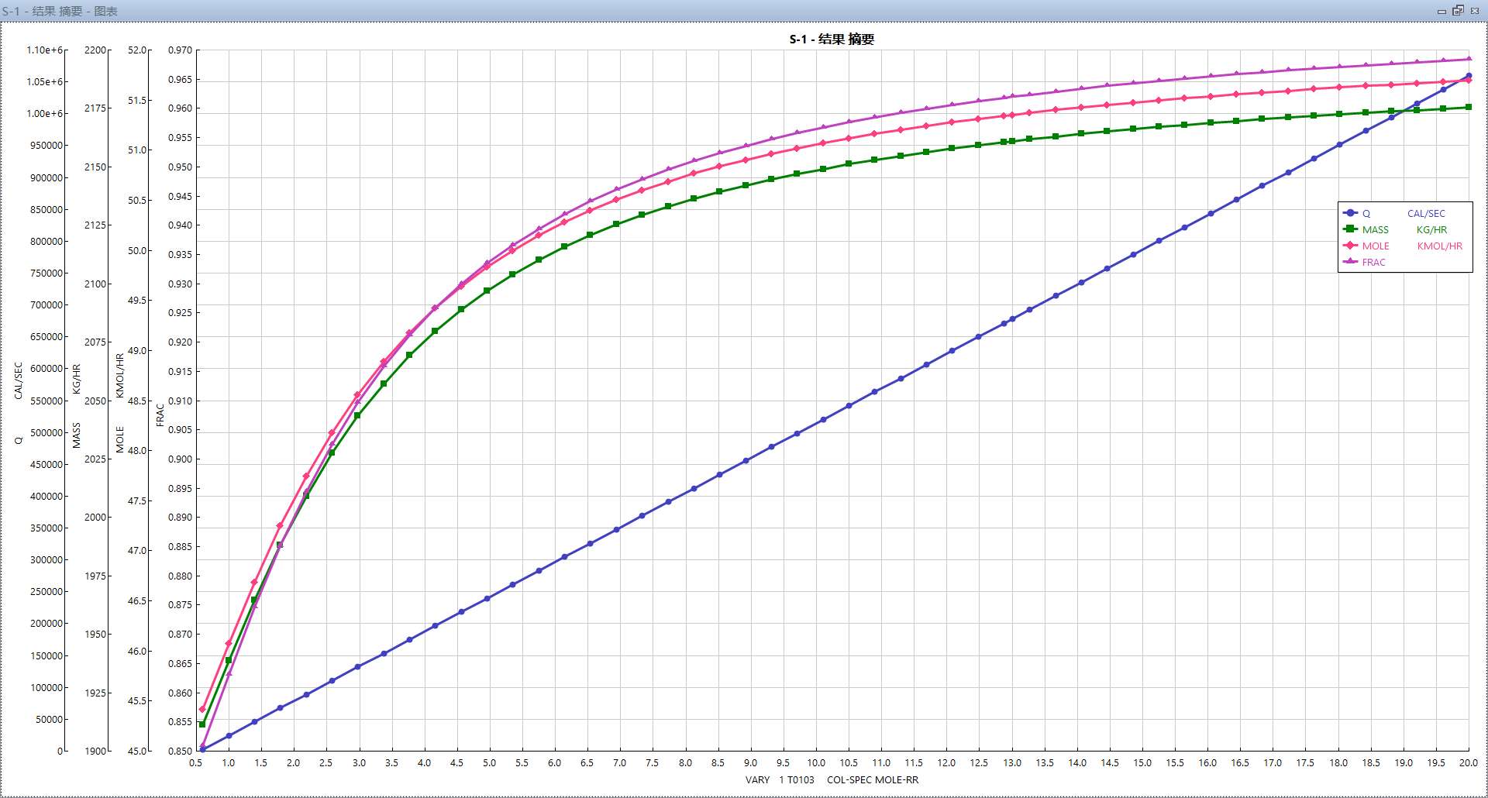This screenshot has width=1488, height=798.
Task: Click y-axis tick '1.00e+6'
Action: [45, 114]
